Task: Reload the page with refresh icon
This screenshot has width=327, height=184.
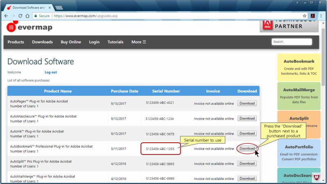Action: tap(20, 16)
